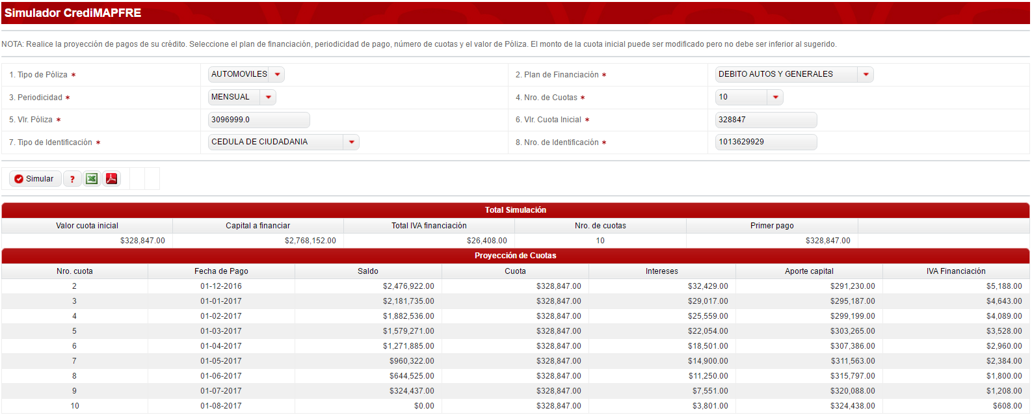This screenshot has height=417, width=1032.
Task: Click the Vlr. Cuota Inicial input field
Action: coord(766,120)
